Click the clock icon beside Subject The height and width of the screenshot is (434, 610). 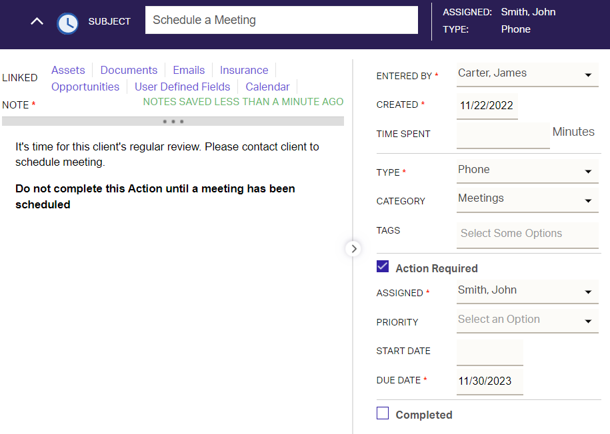tap(68, 24)
